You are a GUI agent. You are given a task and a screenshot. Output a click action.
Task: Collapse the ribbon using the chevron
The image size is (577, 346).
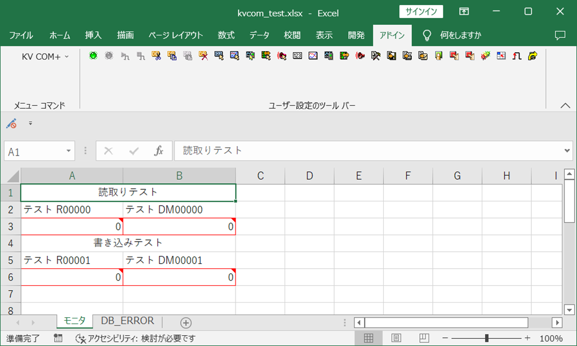pyautogui.click(x=565, y=105)
